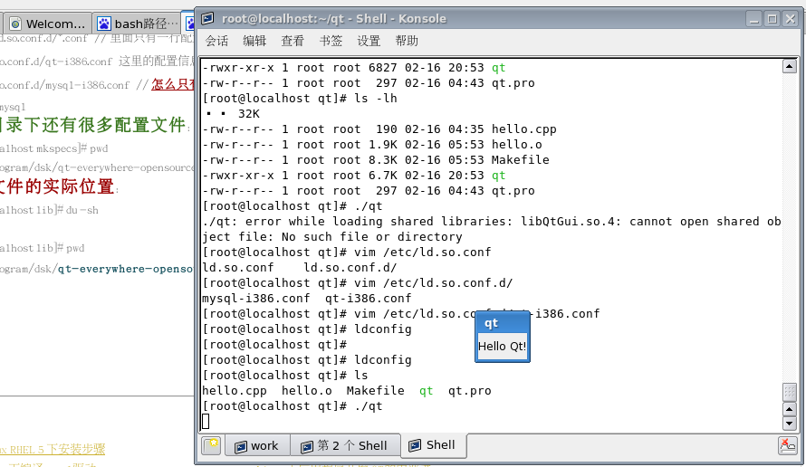The height and width of the screenshot is (467, 806).
Task: Click the terminal icon on the Shell tab
Action: (415, 445)
